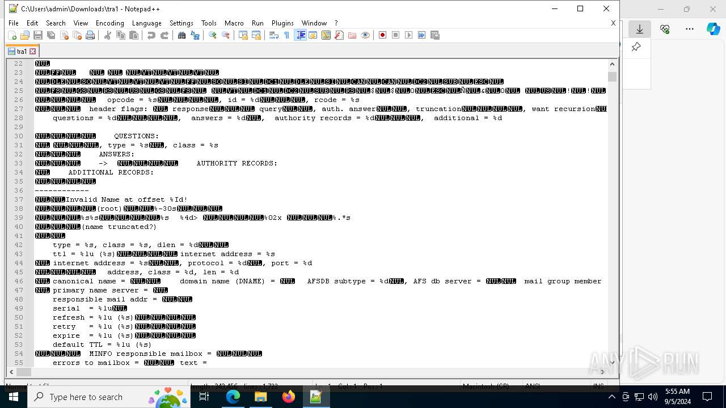Click the Close document toolbar icon

click(64, 35)
